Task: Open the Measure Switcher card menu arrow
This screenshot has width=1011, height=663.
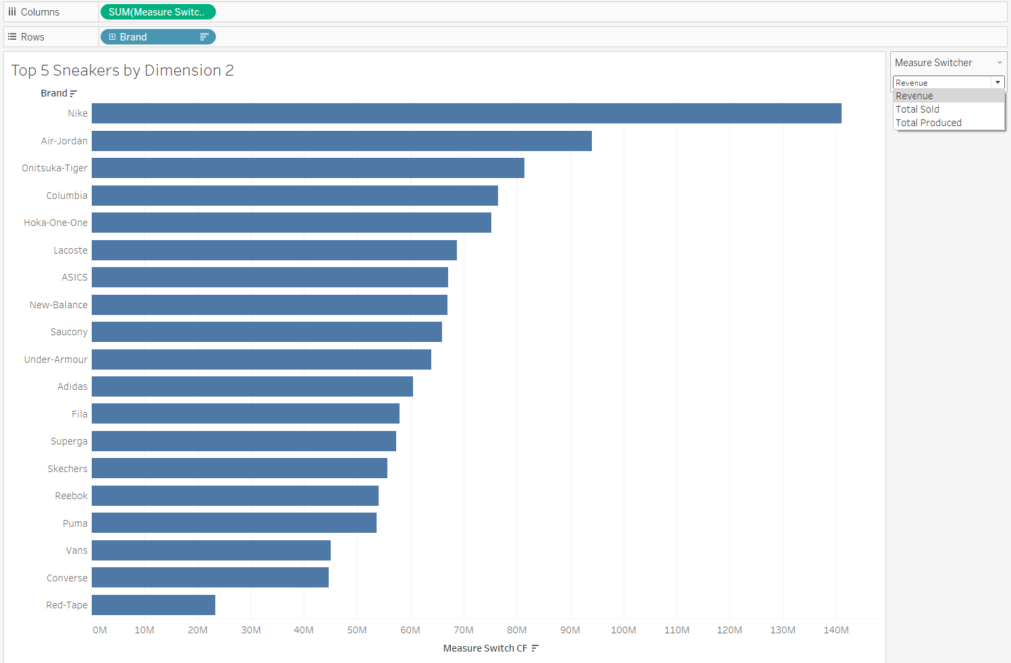Action: 1000,63
